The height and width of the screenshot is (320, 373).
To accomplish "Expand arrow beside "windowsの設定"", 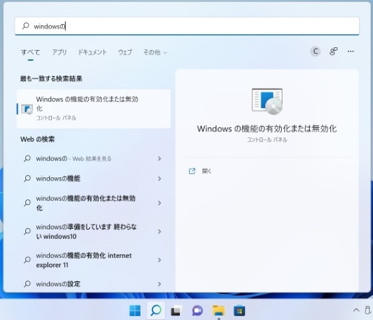I will tap(159, 284).
